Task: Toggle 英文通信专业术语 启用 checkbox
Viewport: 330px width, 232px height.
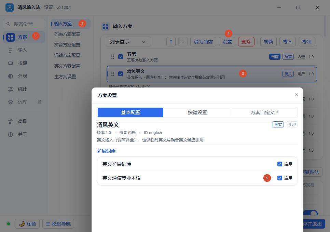Action: pos(280,178)
